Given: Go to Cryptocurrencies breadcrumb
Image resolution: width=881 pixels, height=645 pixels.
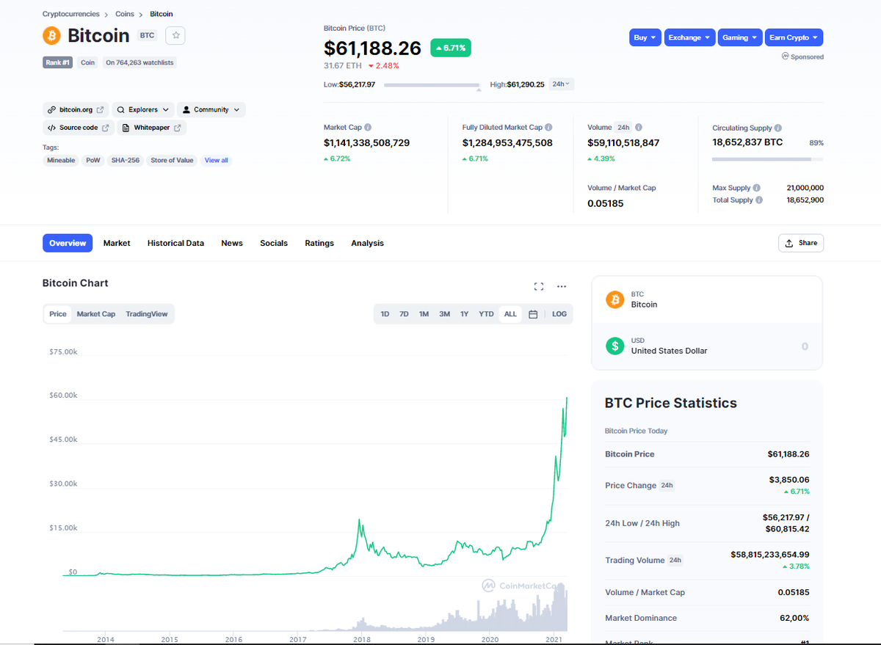Looking at the screenshot, I should (x=70, y=14).
